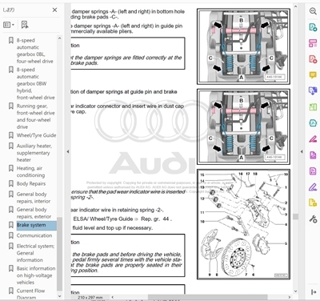Open the Body Repairs bookmark
The image size is (320, 301).
[31, 183]
